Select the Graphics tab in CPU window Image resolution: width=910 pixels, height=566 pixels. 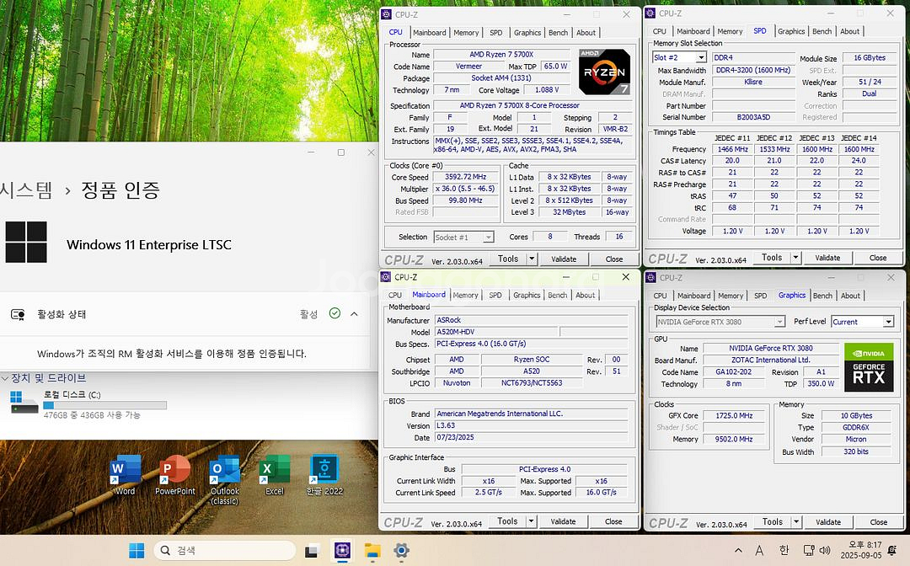pos(527,33)
